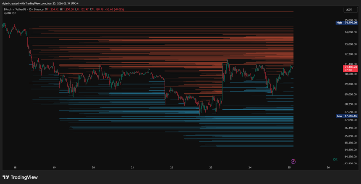The height and width of the screenshot is (184, 361).
Task: Click the teal indicator logo near price axis
Action: coord(335,159)
